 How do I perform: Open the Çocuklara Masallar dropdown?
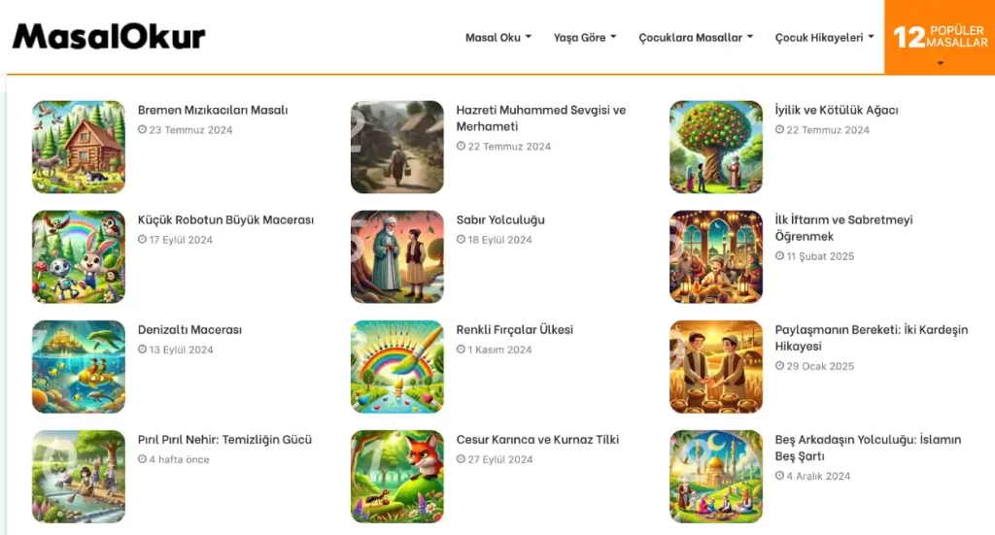tap(696, 38)
